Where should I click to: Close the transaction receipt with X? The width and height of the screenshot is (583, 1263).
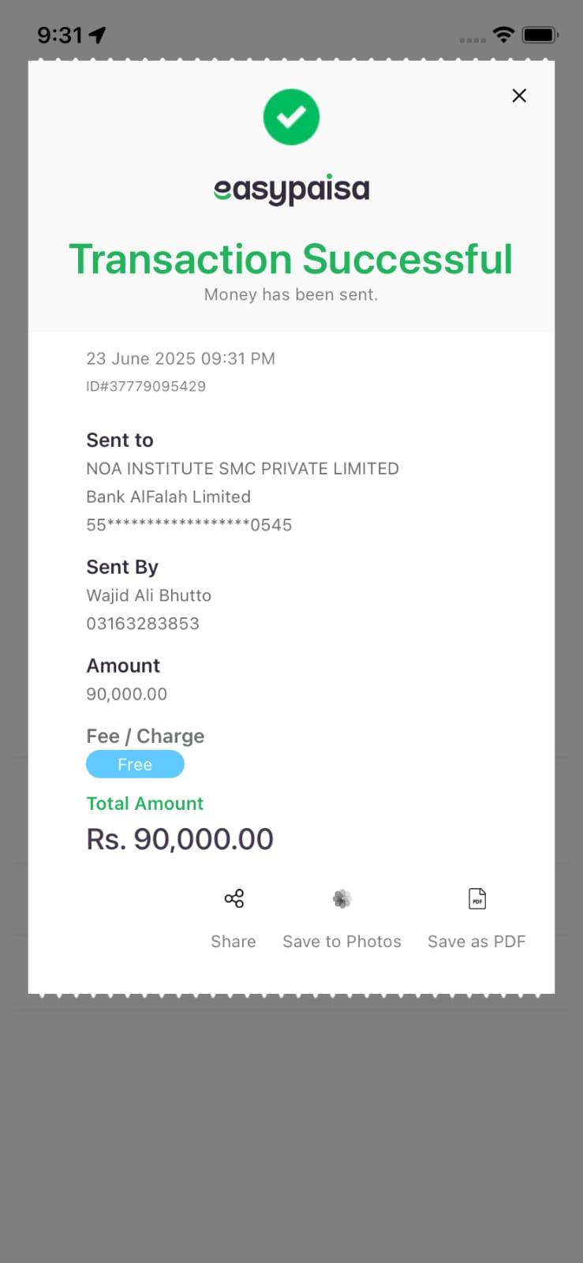pyautogui.click(x=519, y=96)
